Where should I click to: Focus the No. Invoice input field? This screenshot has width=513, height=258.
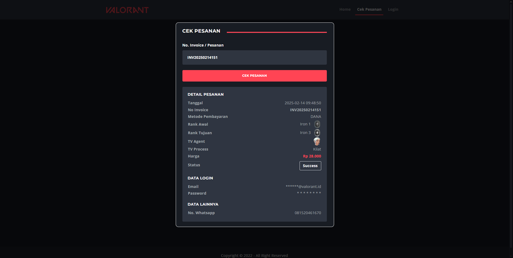coord(254,57)
